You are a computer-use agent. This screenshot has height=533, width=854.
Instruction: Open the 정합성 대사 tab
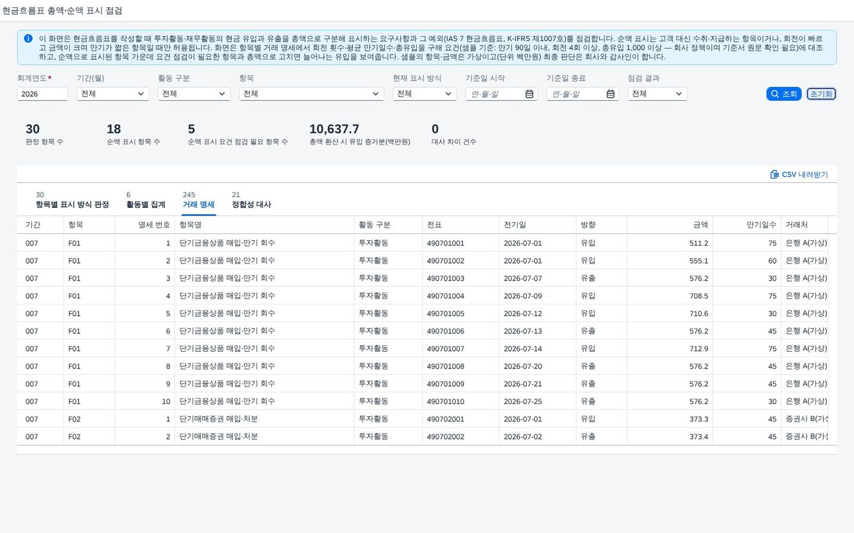tap(251, 200)
